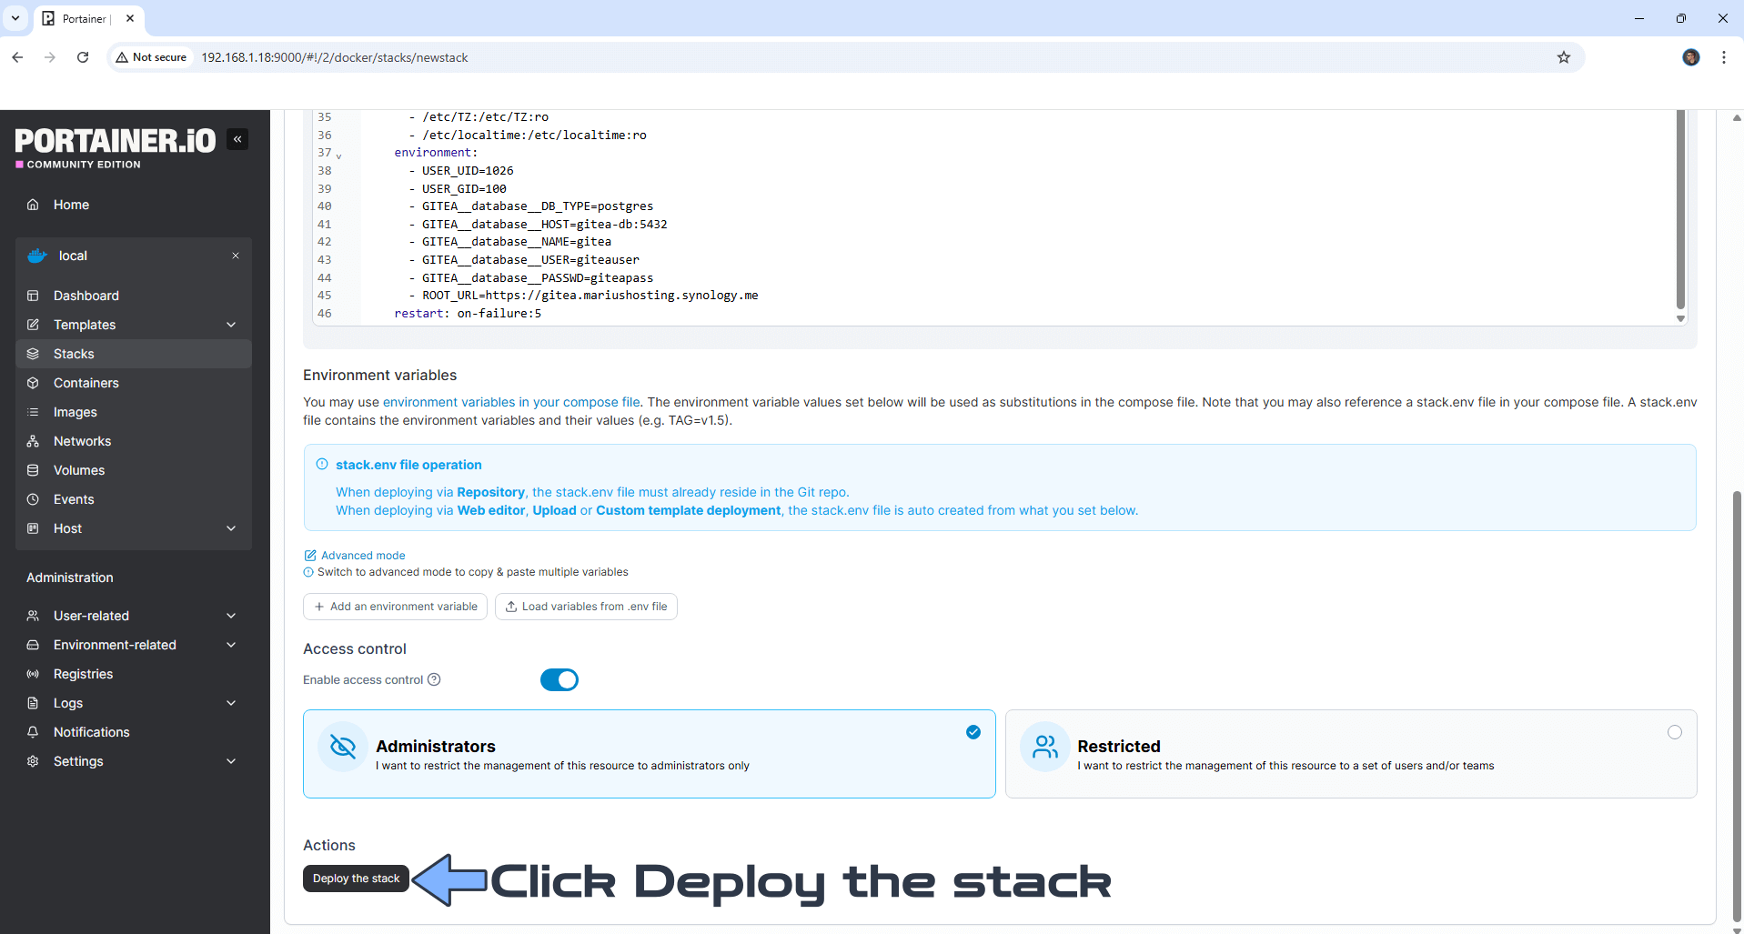Open the Volumes section
Viewport: 1744px width, 934px height.
pyautogui.click(x=78, y=470)
